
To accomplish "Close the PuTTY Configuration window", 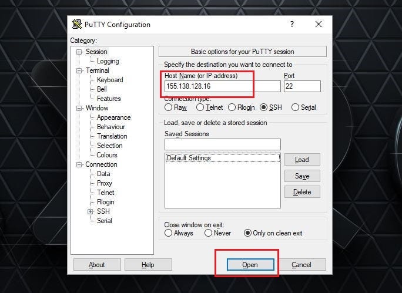I will pos(319,24).
